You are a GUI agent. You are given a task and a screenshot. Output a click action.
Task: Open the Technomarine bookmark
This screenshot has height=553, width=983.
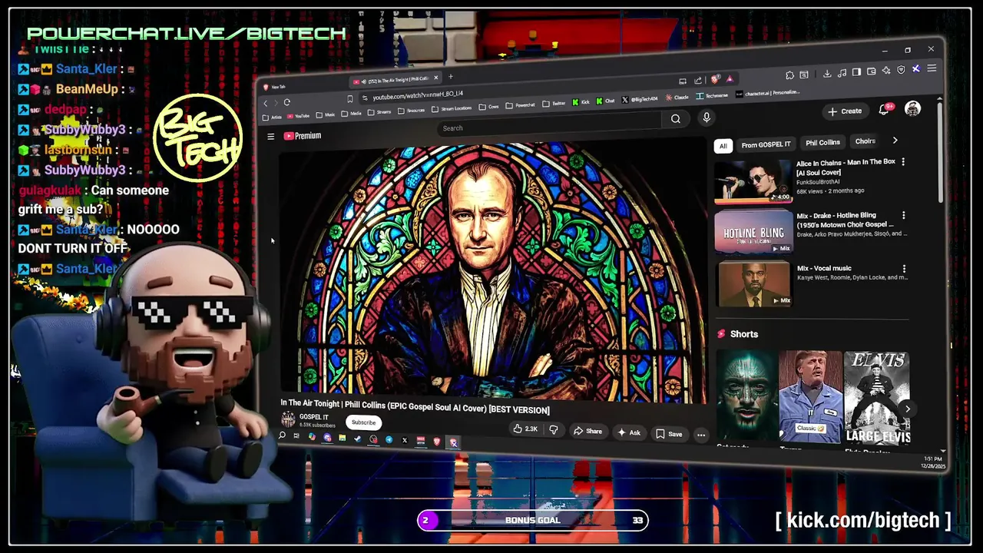[x=712, y=95]
